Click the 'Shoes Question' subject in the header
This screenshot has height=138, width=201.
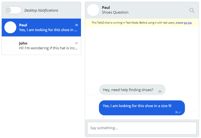115,12
